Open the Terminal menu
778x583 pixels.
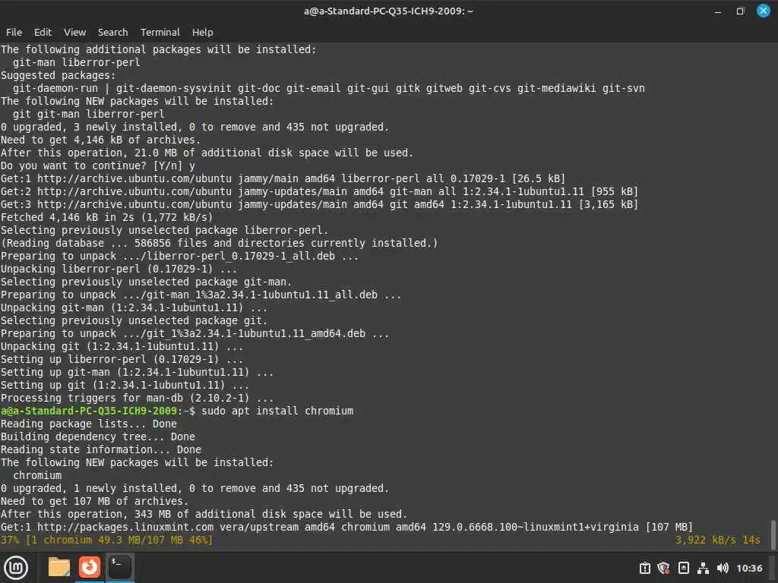pyautogui.click(x=160, y=32)
